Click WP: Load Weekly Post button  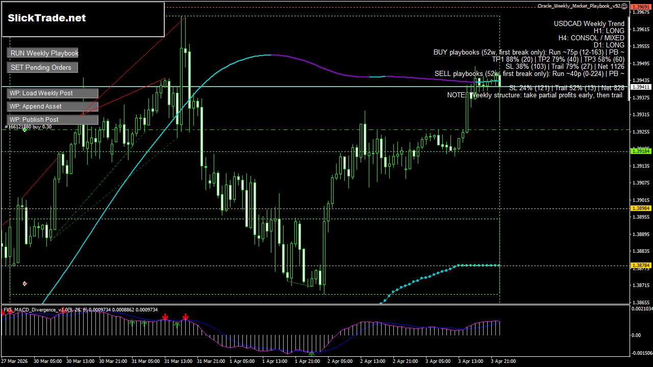(53, 93)
